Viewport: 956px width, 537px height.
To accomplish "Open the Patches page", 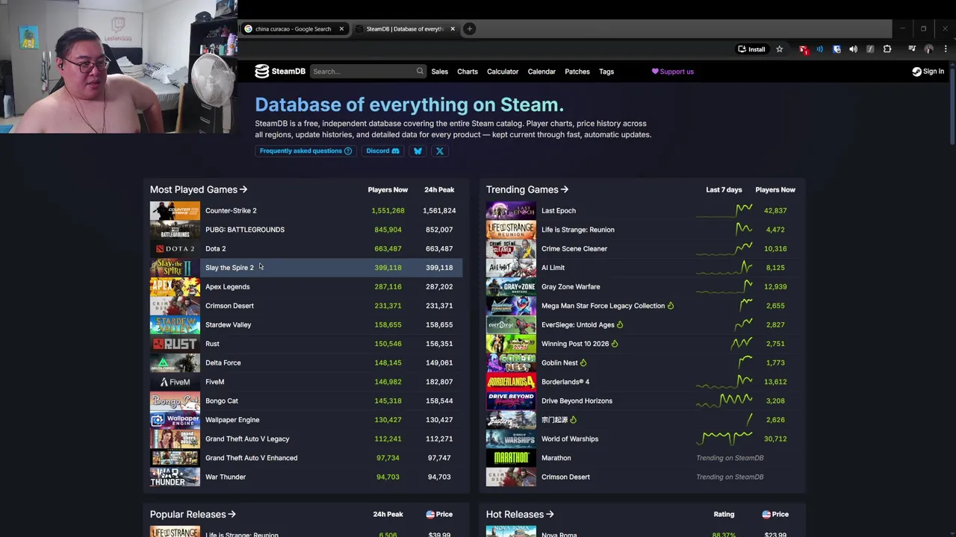I will 577,72.
